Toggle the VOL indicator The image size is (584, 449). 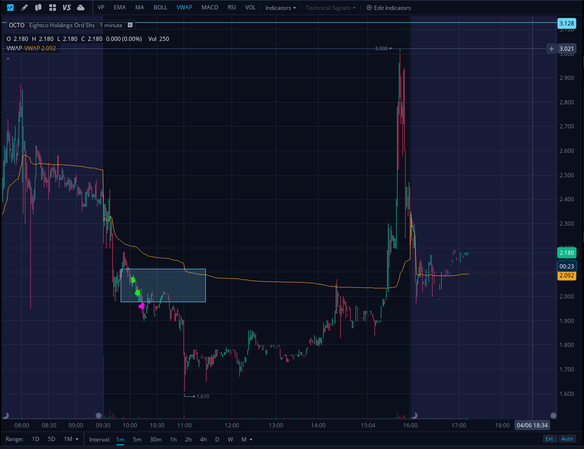point(250,8)
